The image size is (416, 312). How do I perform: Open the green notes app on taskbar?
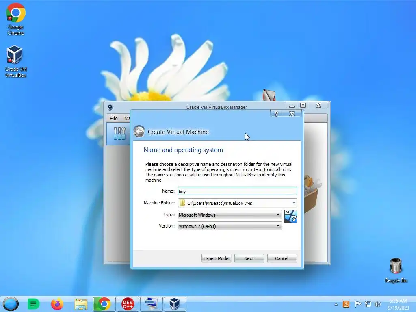pyautogui.click(x=33, y=304)
